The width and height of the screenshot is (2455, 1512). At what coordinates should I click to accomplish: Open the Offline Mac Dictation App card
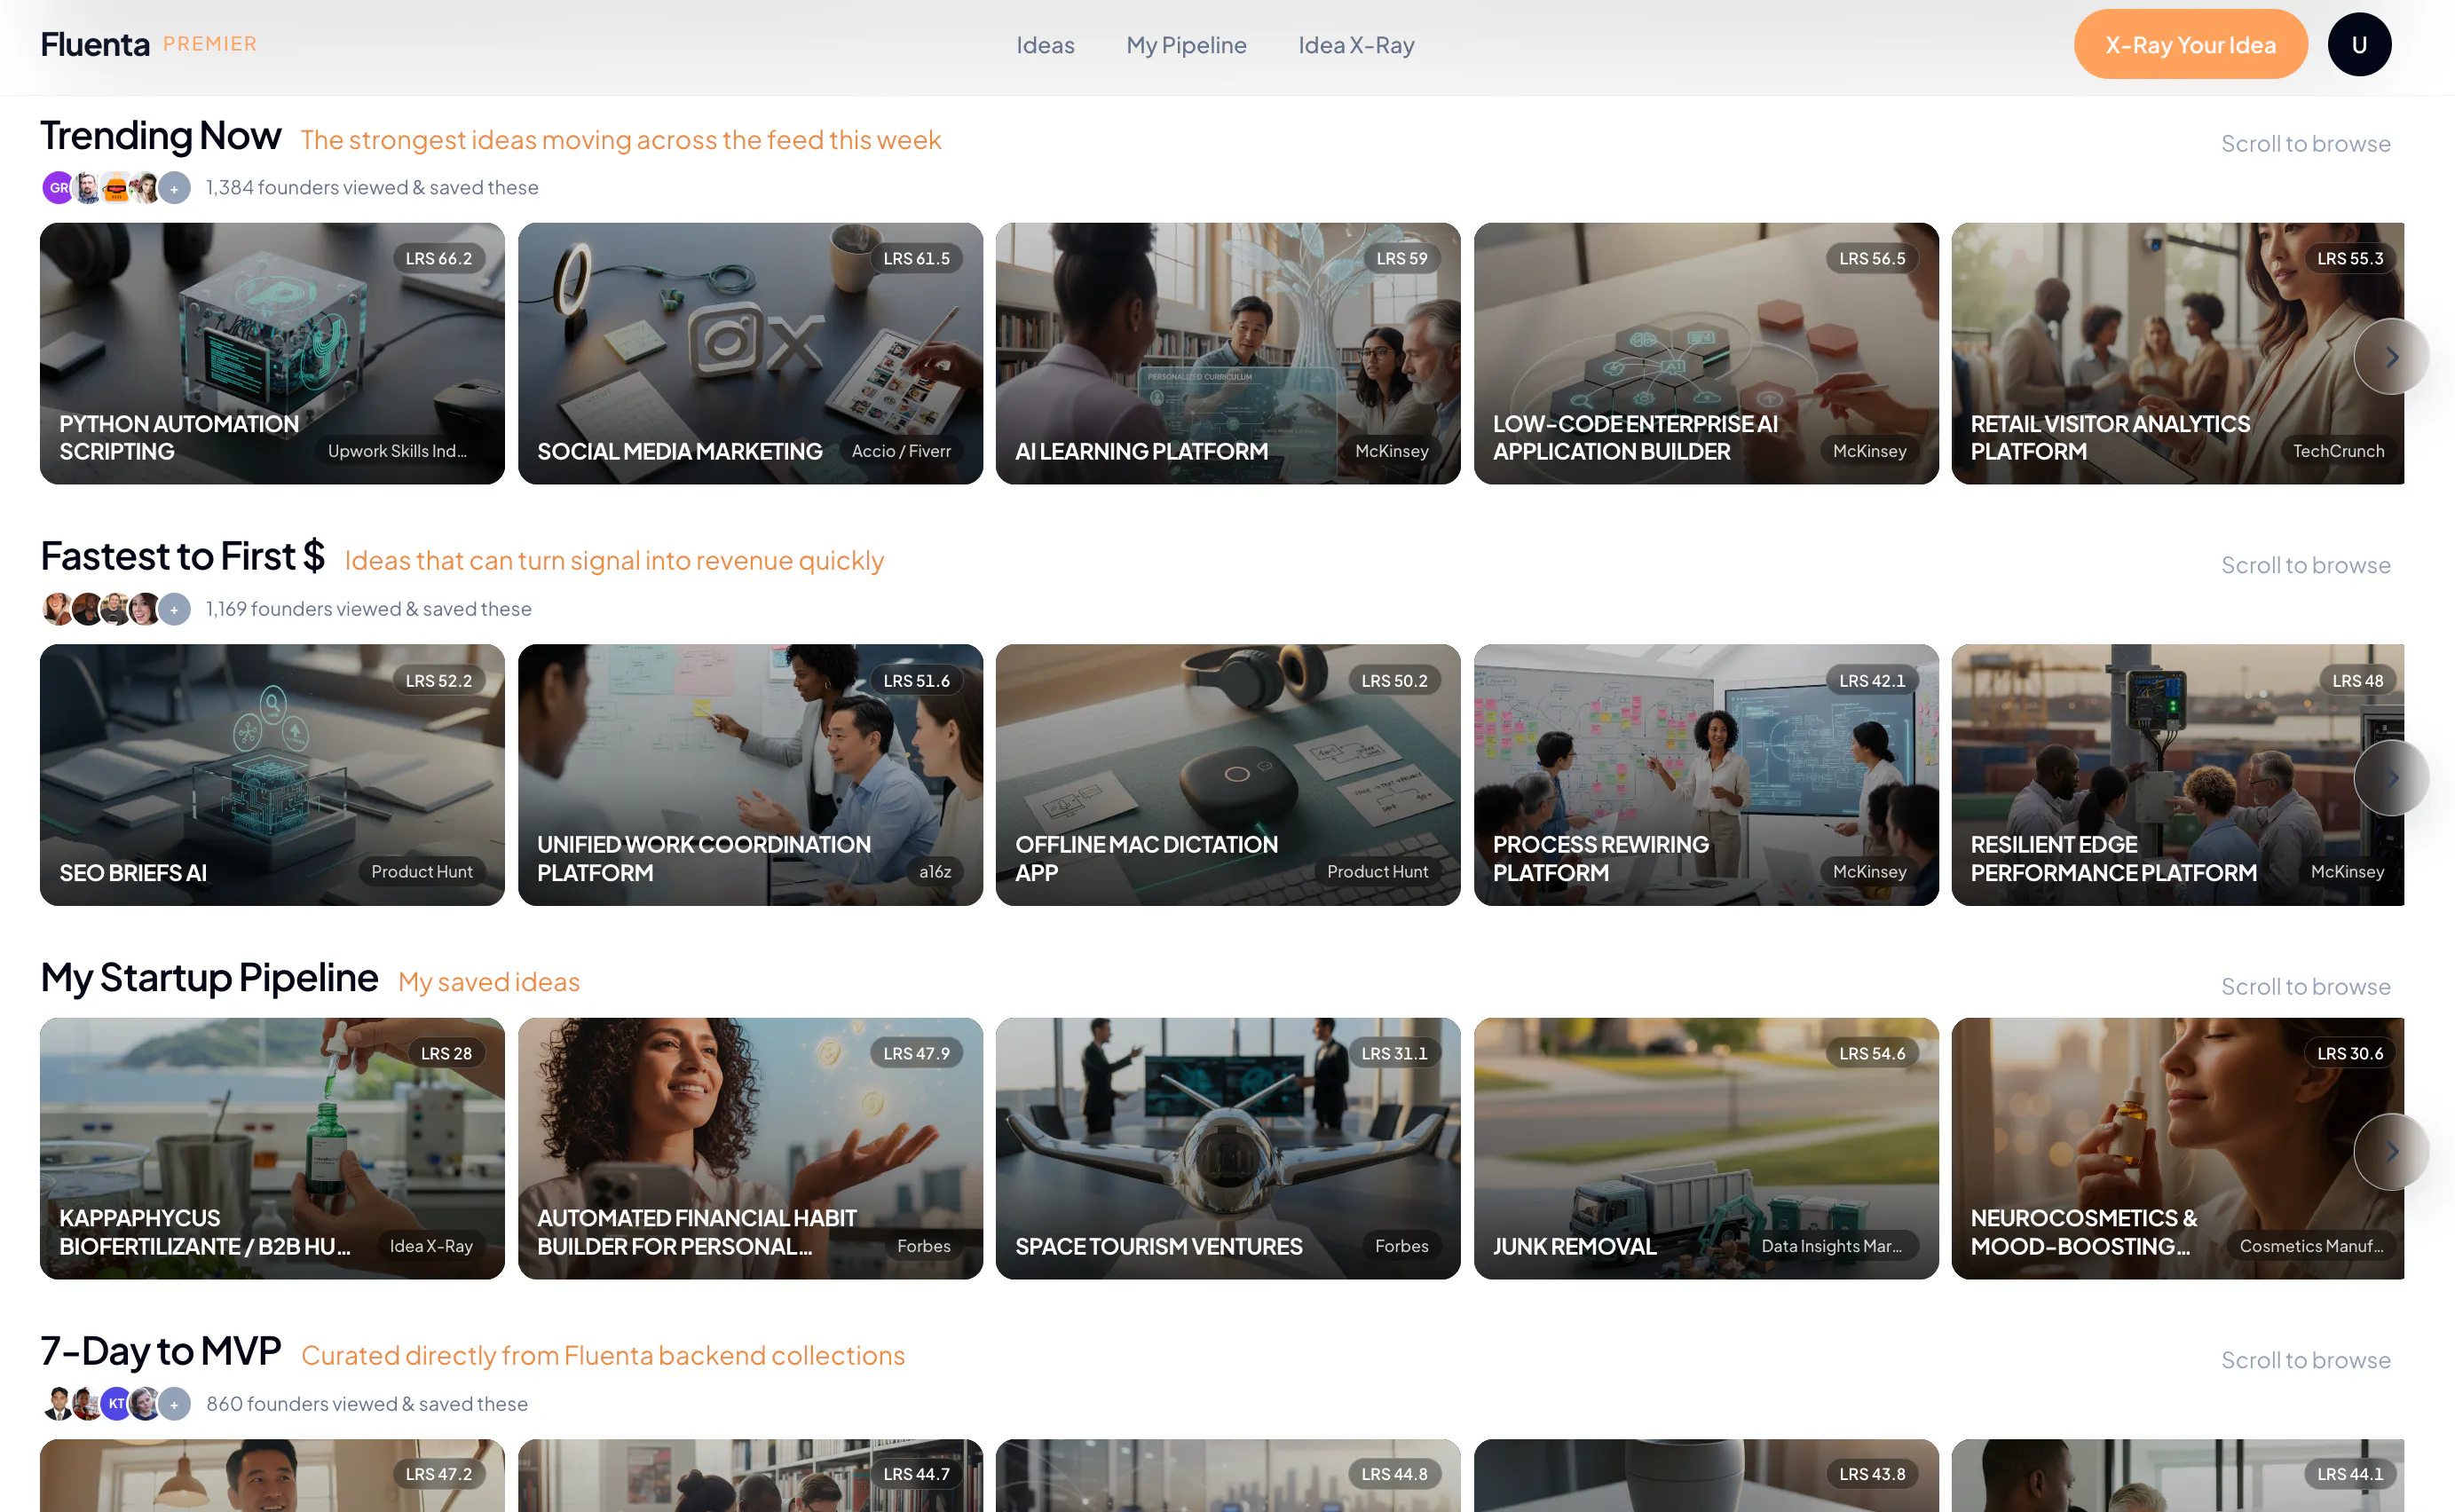pos(1228,775)
